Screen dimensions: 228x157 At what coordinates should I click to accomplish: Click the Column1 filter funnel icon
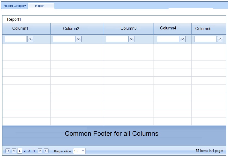point(30,39)
